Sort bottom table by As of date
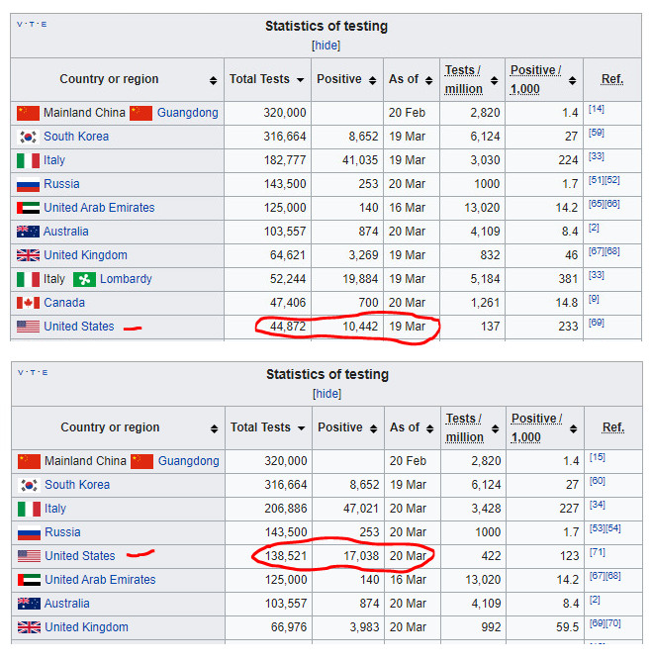 (x=430, y=428)
